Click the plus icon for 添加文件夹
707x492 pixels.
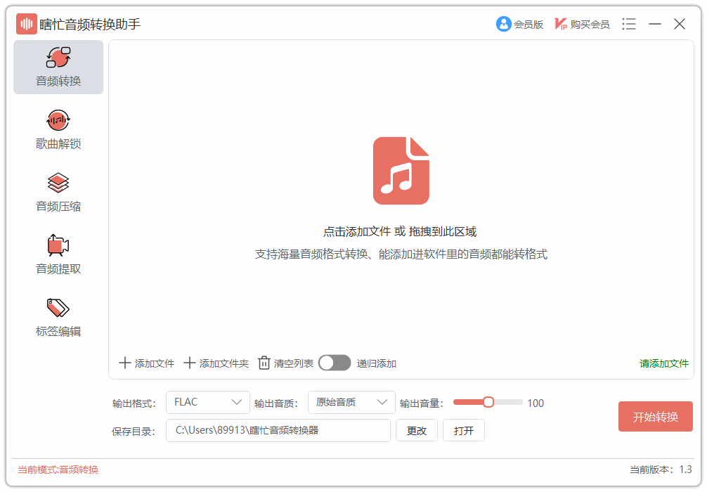click(x=189, y=363)
